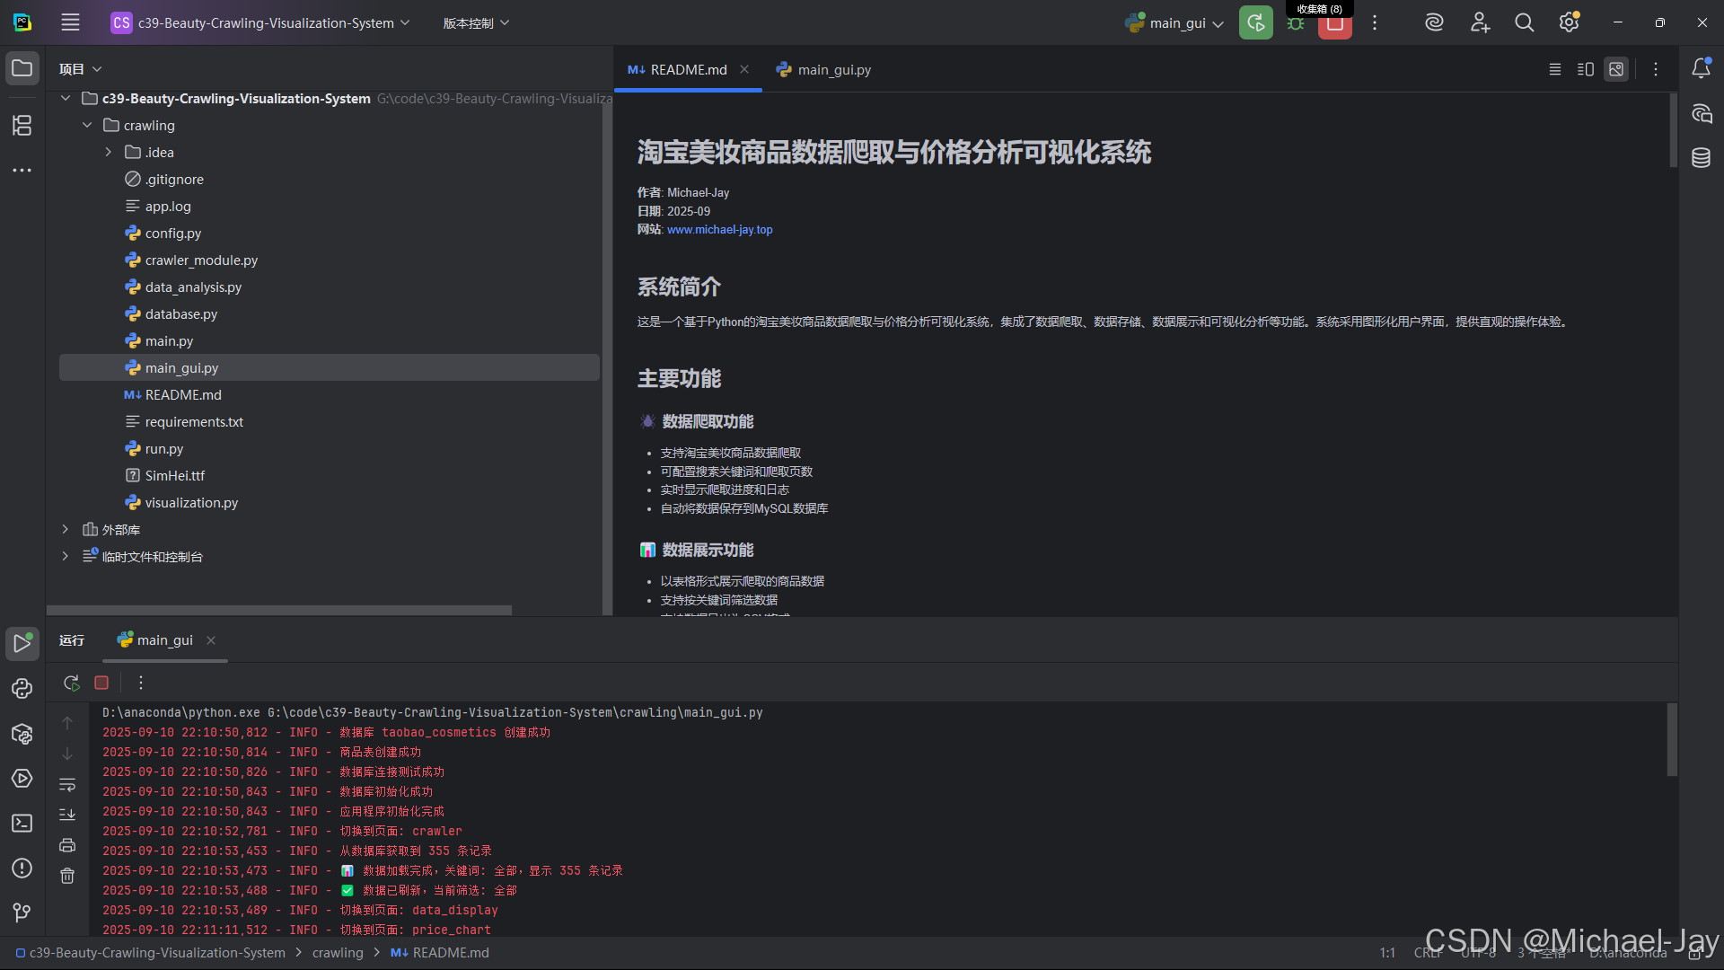Click the 1:1 cursor position in the status bar
The height and width of the screenshot is (970, 1724).
tap(1387, 952)
